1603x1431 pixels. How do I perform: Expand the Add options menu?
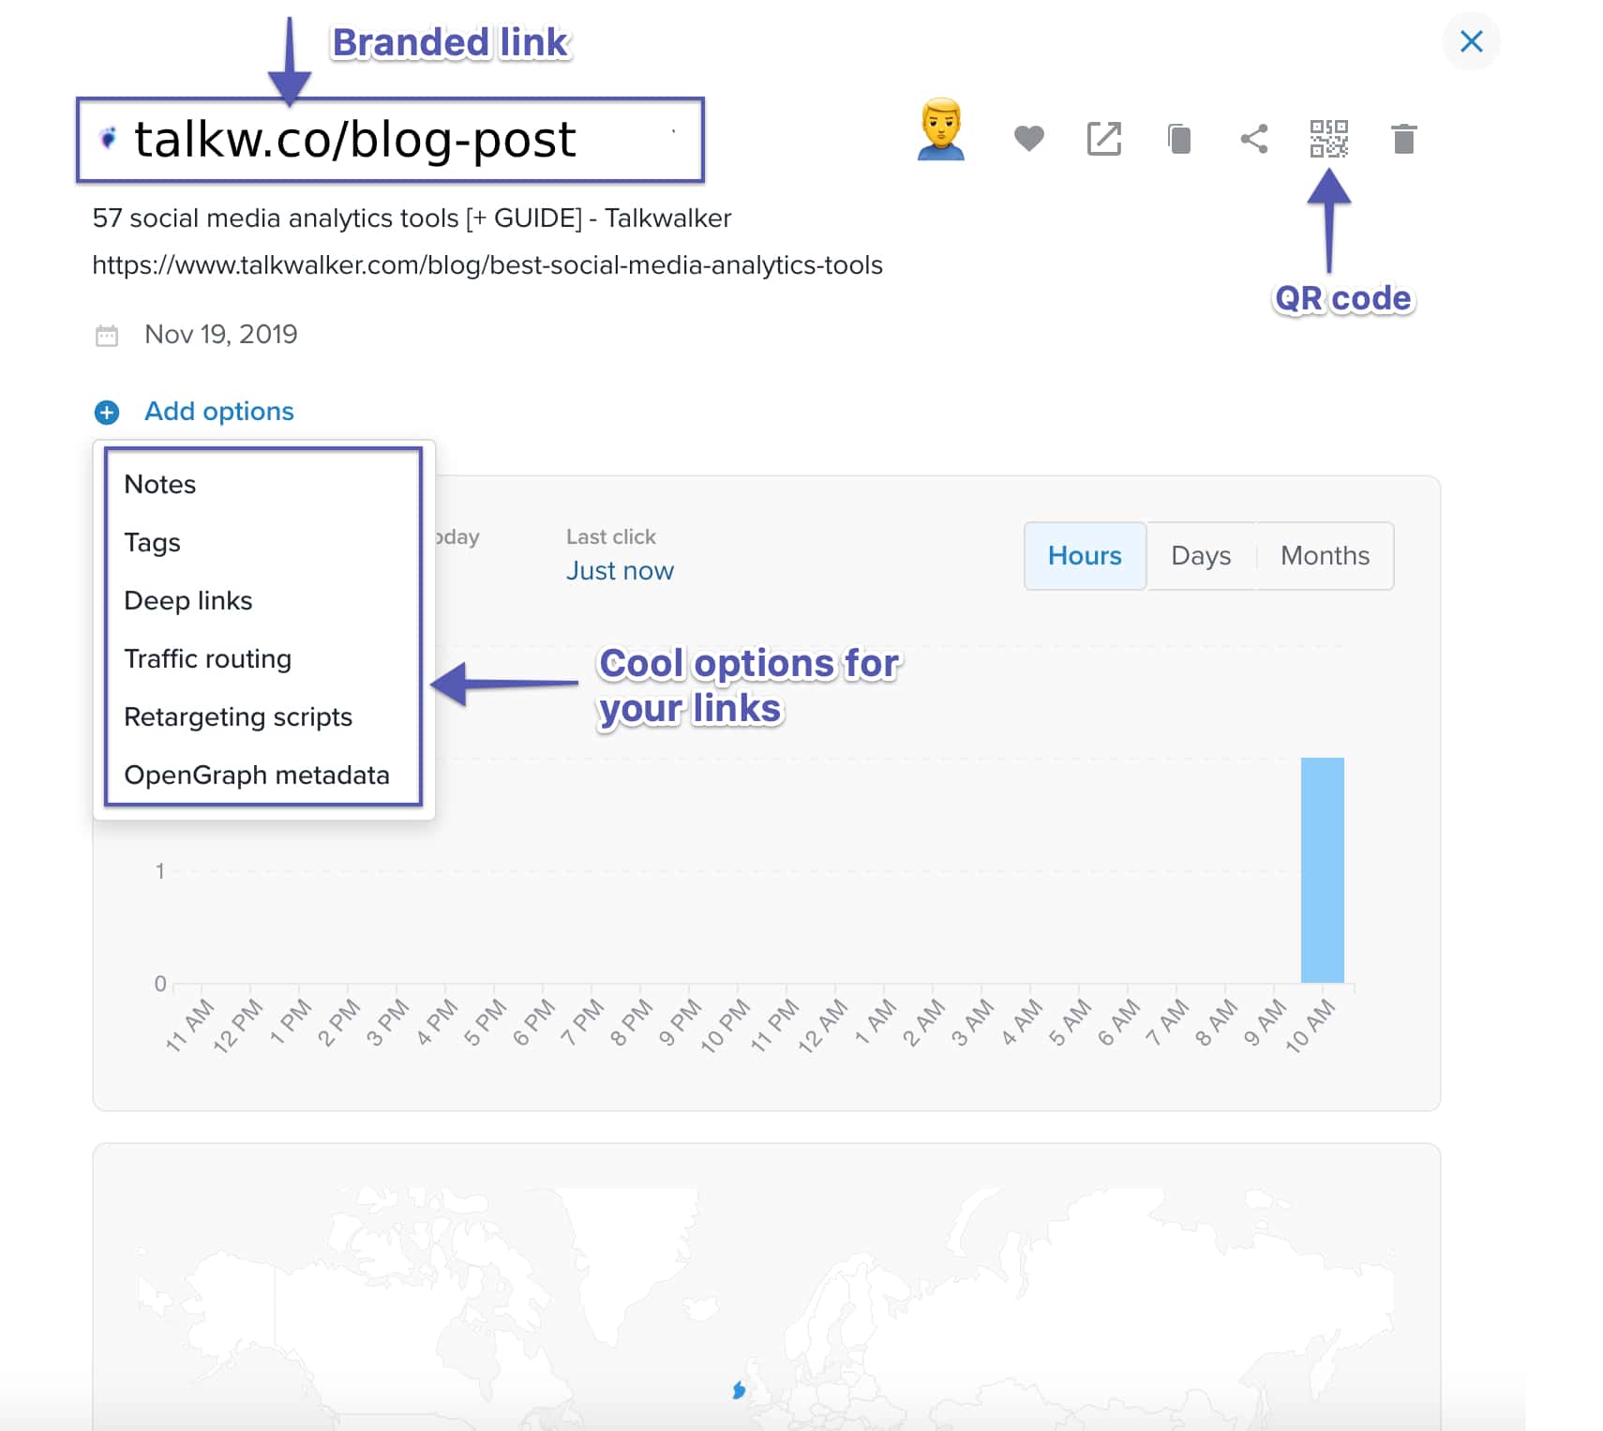[x=218, y=412]
